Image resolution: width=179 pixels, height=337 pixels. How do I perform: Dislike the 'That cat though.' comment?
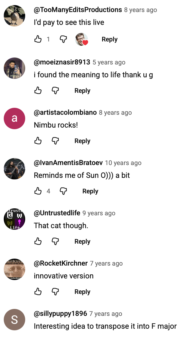coord(55,242)
